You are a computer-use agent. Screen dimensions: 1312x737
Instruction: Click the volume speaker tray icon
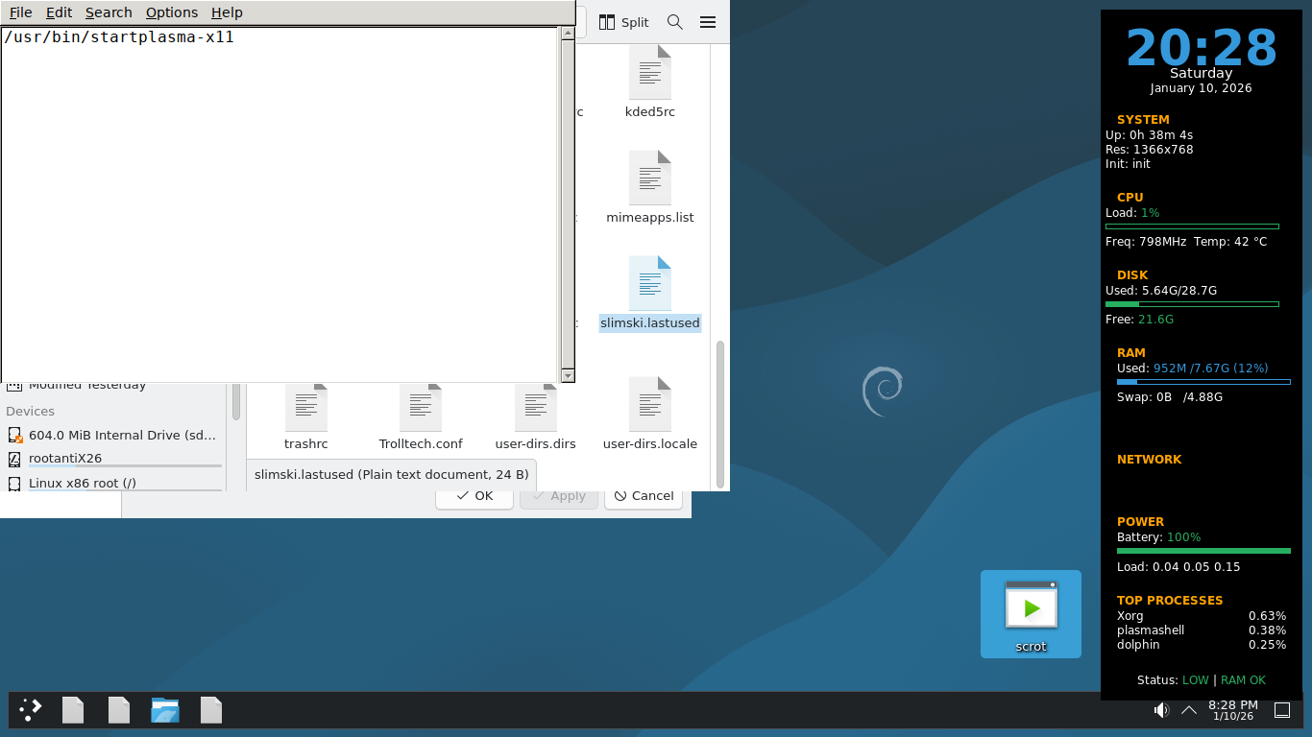pos(1161,710)
